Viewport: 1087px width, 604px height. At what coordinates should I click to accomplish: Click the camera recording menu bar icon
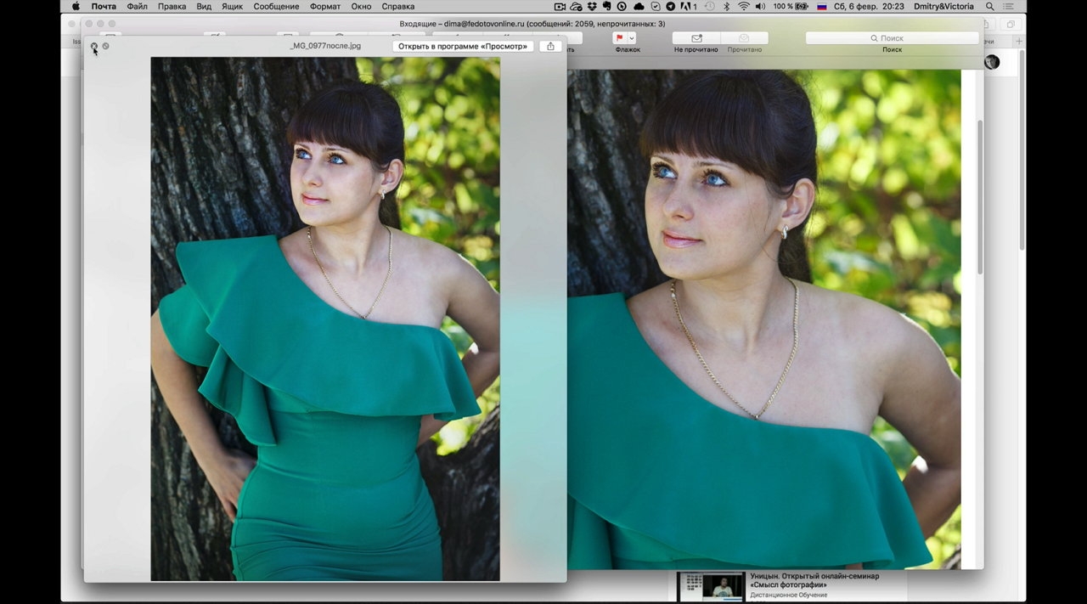(x=560, y=6)
